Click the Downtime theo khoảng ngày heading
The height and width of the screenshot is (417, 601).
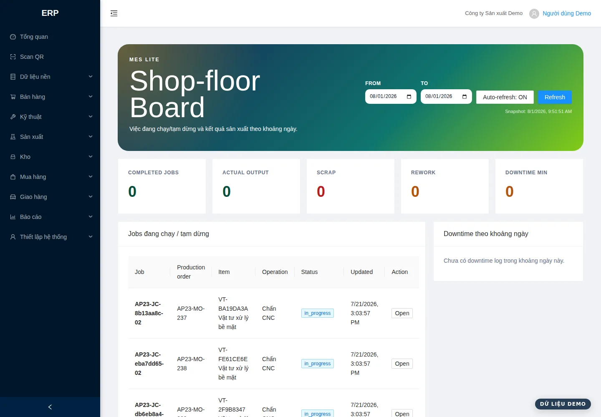(x=486, y=234)
